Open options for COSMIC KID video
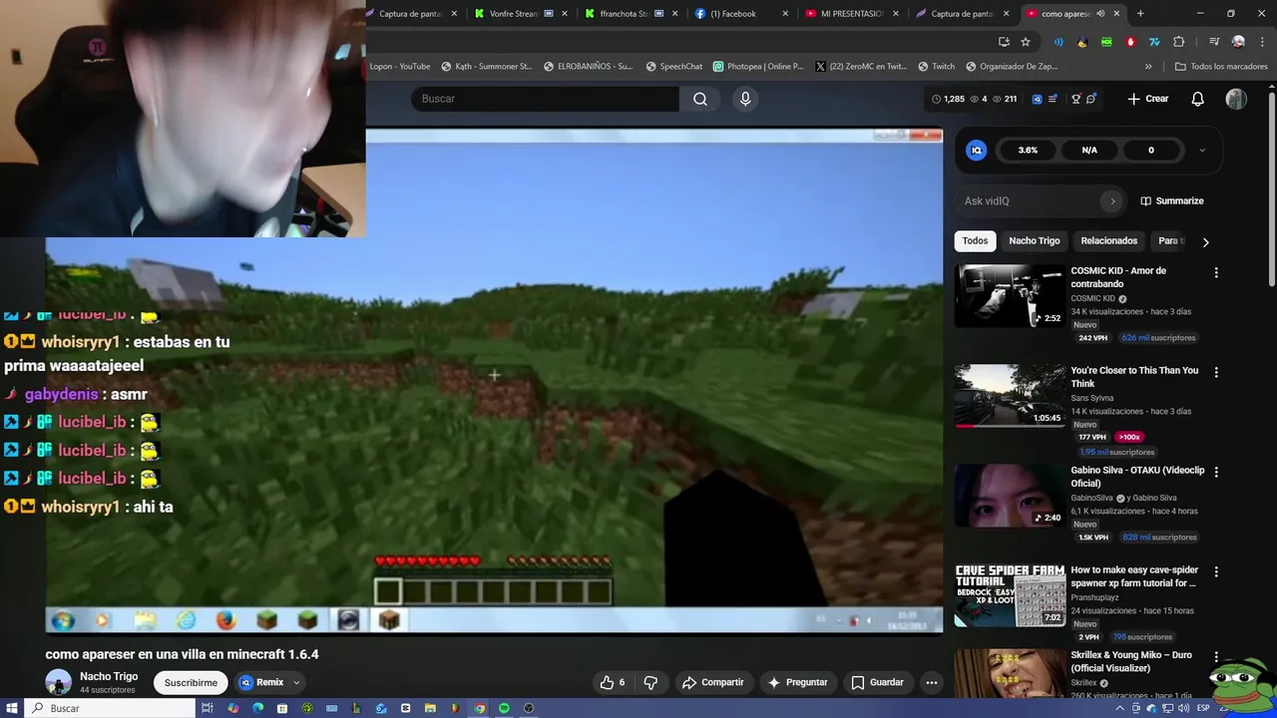Image resolution: width=1277 pixels, height=718 pixels. coord(1215,272)
